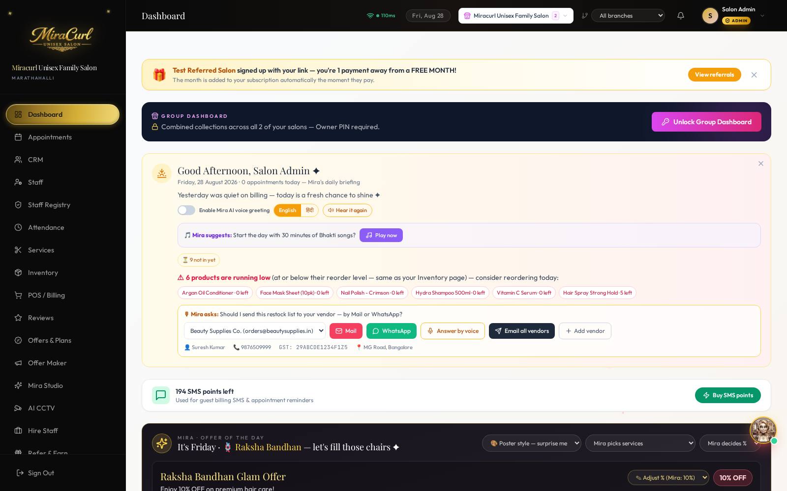787x491 pixels.
Task: Click Hair Spray Strong Hold chip
Action: [598, 293]
